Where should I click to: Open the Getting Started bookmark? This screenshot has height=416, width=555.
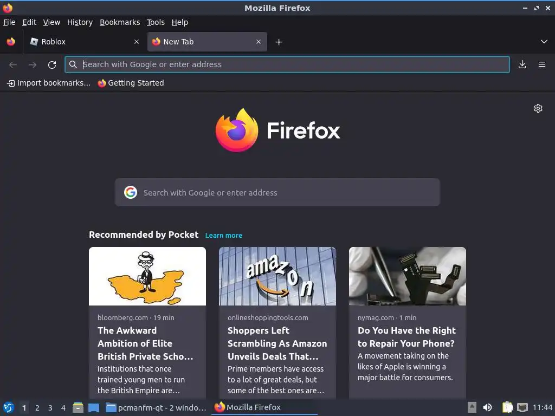pyautogui.click(x=131, y=83)
